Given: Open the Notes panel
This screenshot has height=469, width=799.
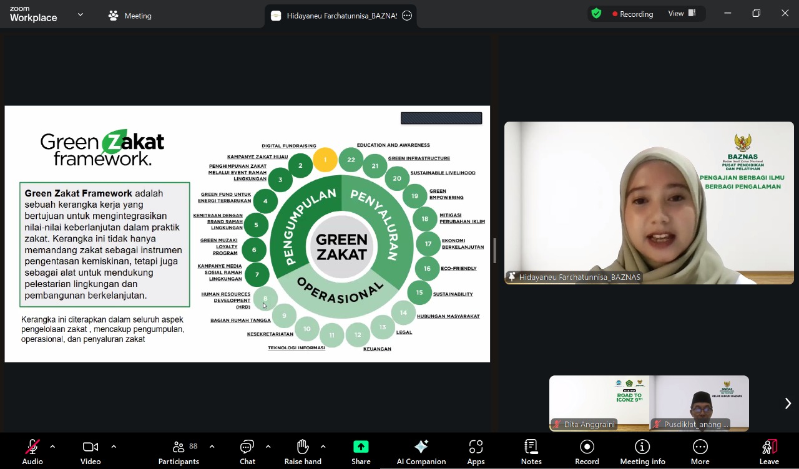Looking at the screenshot, I should (x=531, y=452).
